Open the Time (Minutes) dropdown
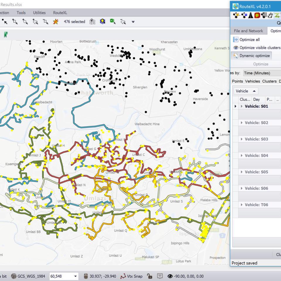The image size is (281, 281). point(262,73)
